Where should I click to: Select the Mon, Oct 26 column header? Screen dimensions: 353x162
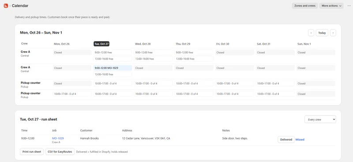coord(62,44)
